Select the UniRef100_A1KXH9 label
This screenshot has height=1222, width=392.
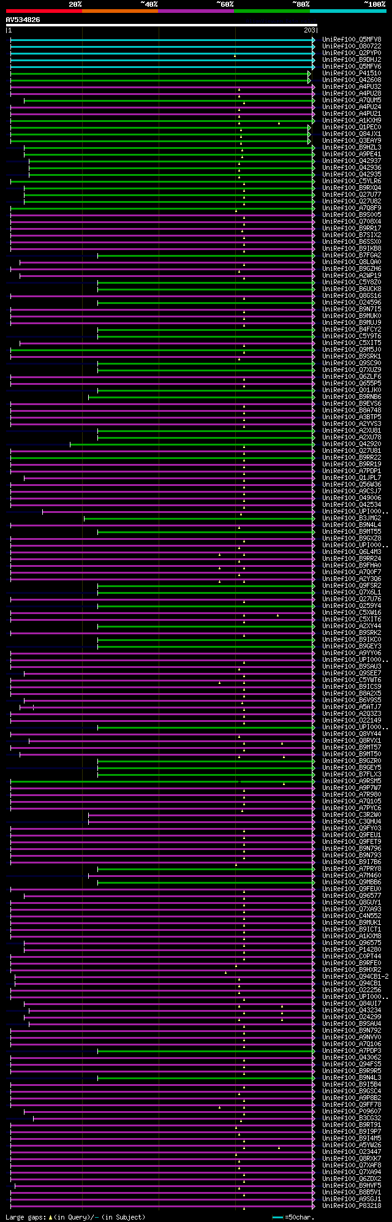(352, 121)
